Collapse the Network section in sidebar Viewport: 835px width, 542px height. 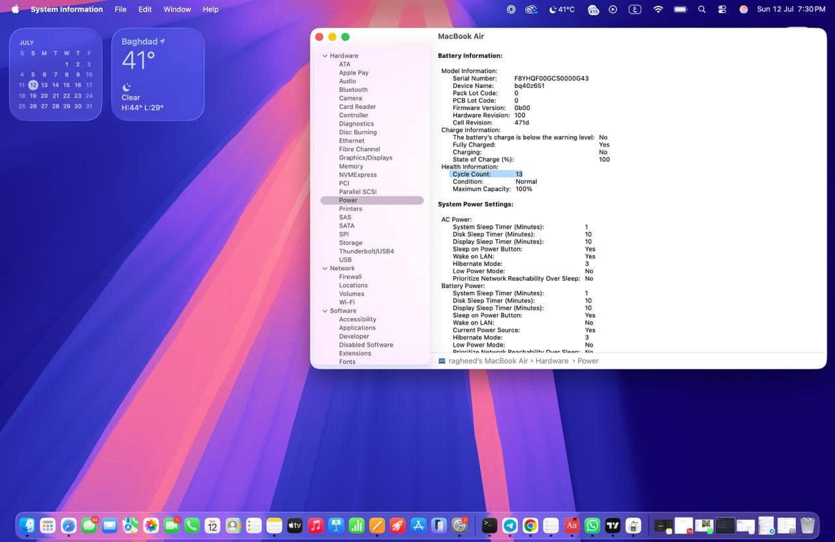coord(325,268)
